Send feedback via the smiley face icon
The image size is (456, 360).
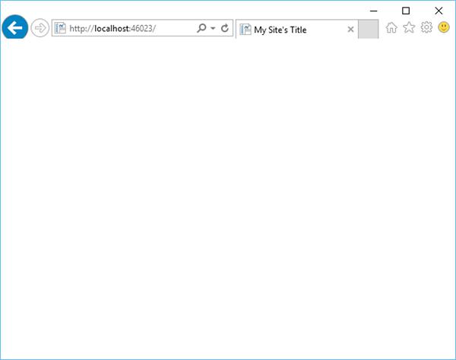[444, 27]
